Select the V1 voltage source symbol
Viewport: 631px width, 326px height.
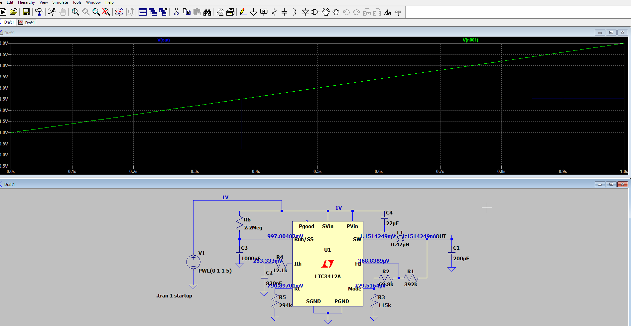tap(193, 262)
